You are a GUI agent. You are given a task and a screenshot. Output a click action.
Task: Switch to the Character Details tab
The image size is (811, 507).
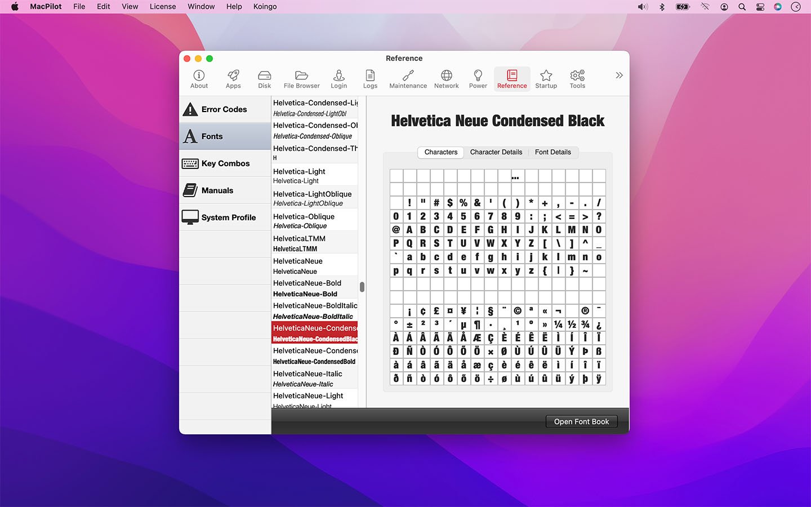496,152
